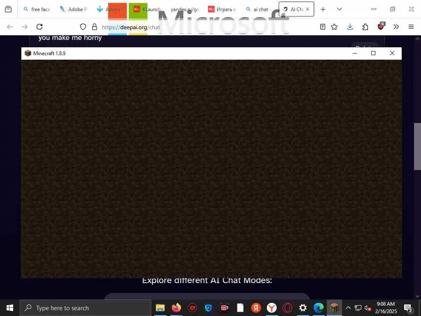Click the "Explore different AI Chat Modes:" heading
This screenshot has height=316, width=421.
207,281
